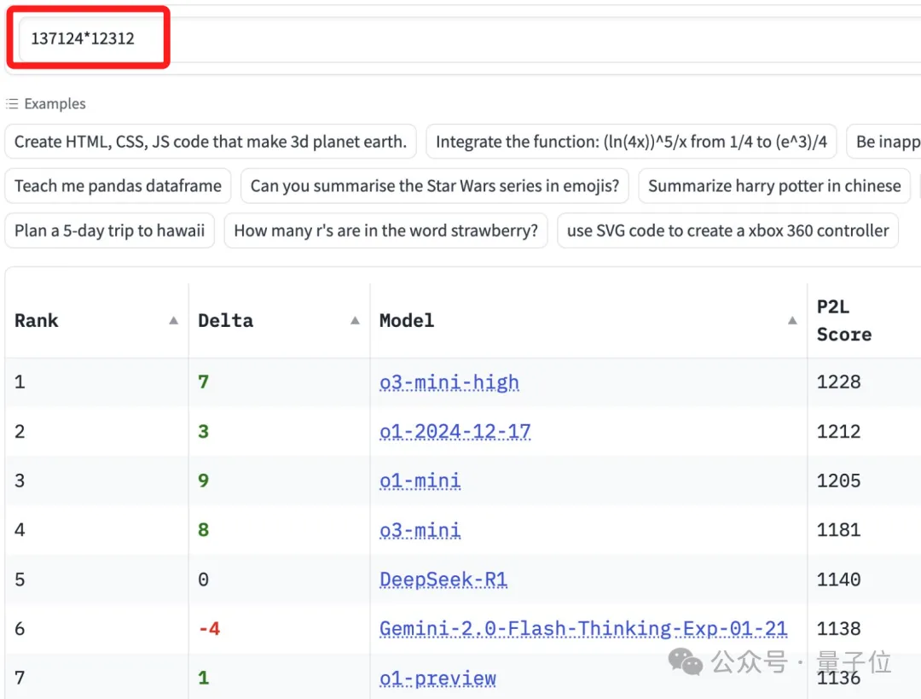Open the o3-mini model link
The image size is (921, 699).
tap(420, 530)
